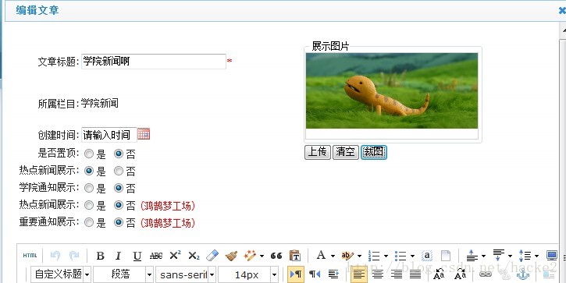Screen dimensions: 566x283
Task: Toggle editor fullscreen monitor icon
Action: pos(552,256)
